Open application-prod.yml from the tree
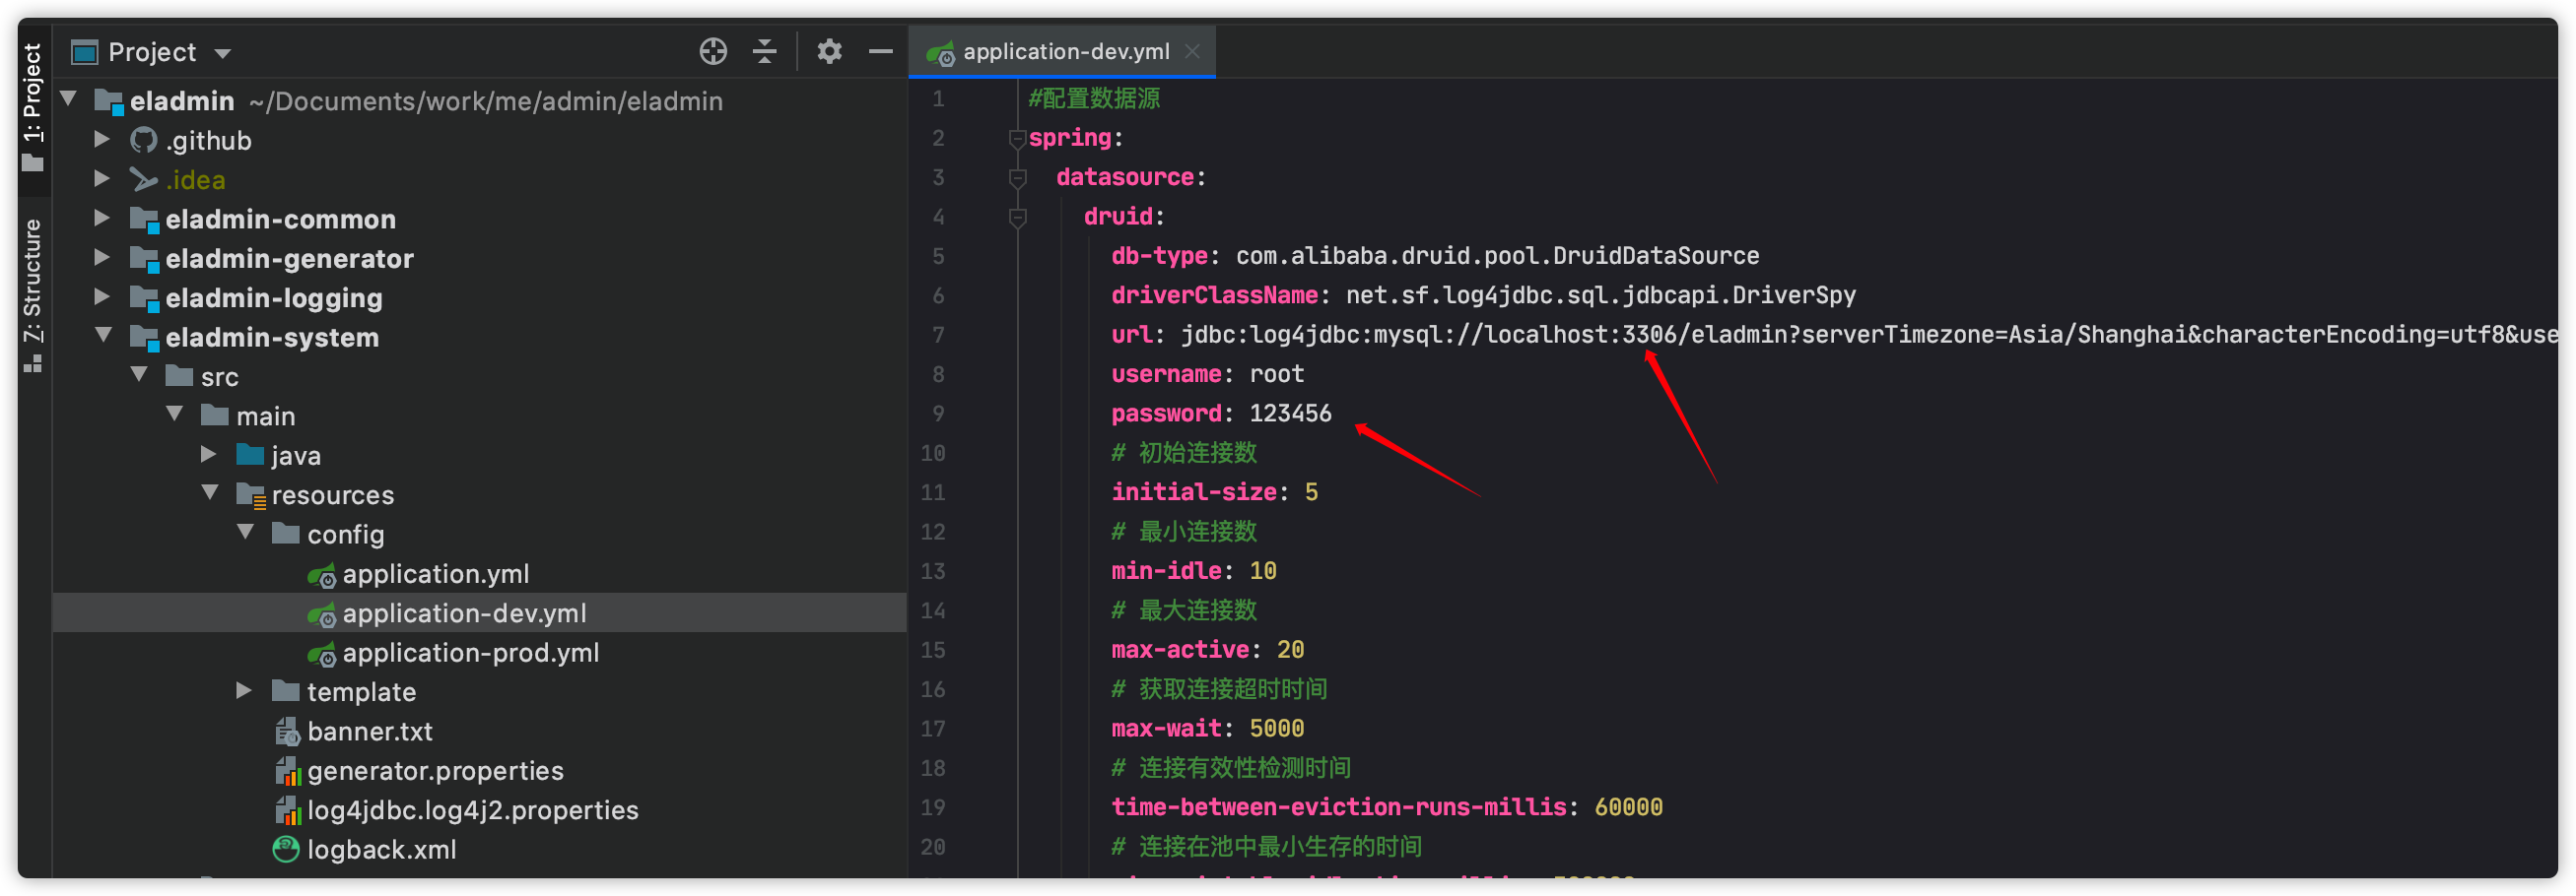 click(x=470, y=652)
